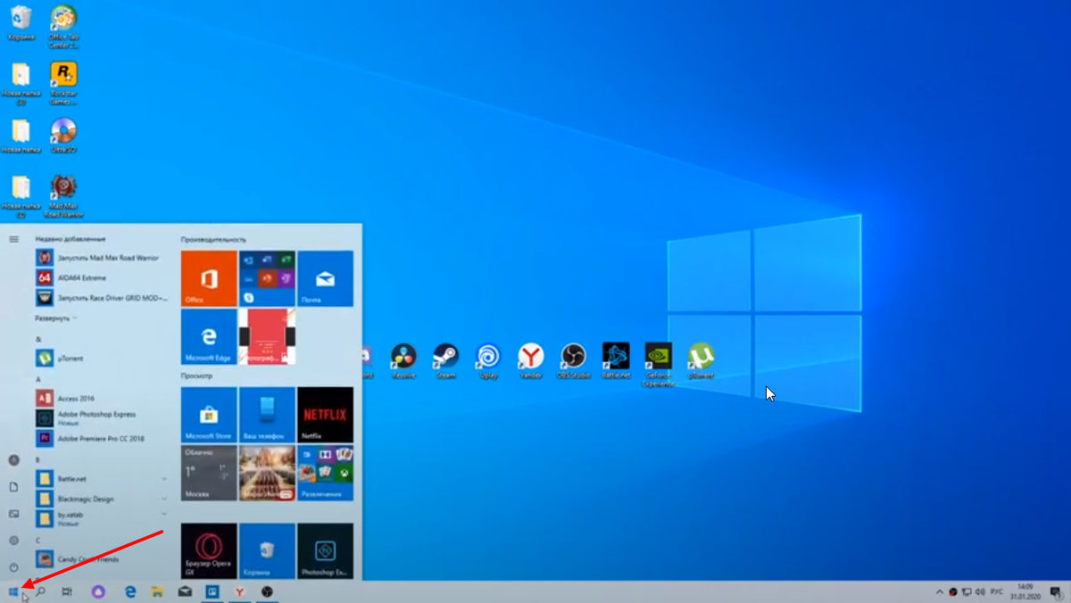This screenshot has width=1071, height=603.
Task: Launch the Netflix tile
Action: point(325,415)
